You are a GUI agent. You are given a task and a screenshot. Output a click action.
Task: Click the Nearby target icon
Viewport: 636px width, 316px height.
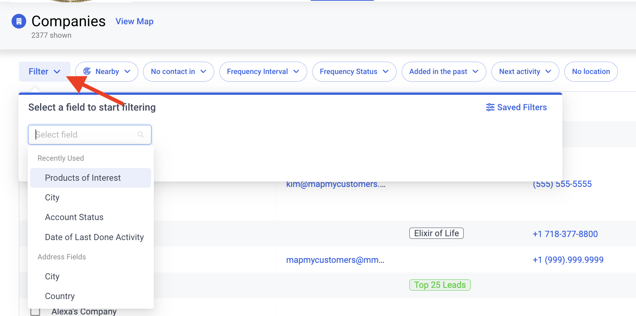(87, 71)
